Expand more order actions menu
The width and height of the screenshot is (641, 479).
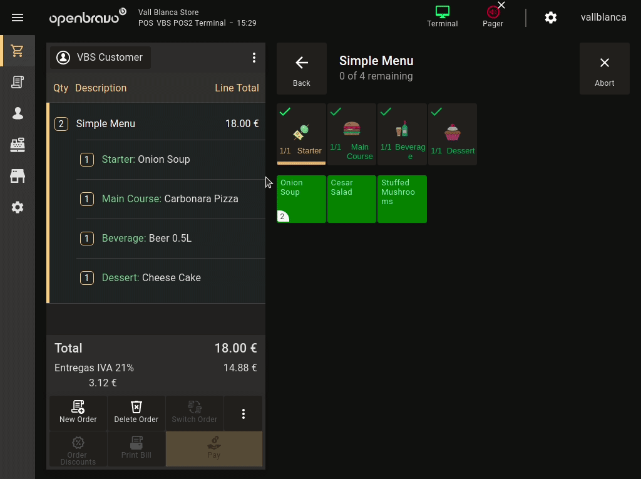coord(244,414)
